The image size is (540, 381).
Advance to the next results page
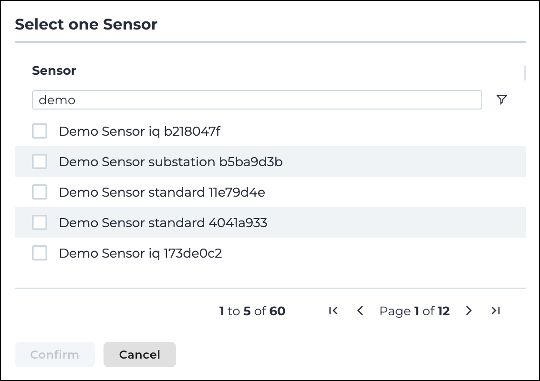[x=468, y=311]
